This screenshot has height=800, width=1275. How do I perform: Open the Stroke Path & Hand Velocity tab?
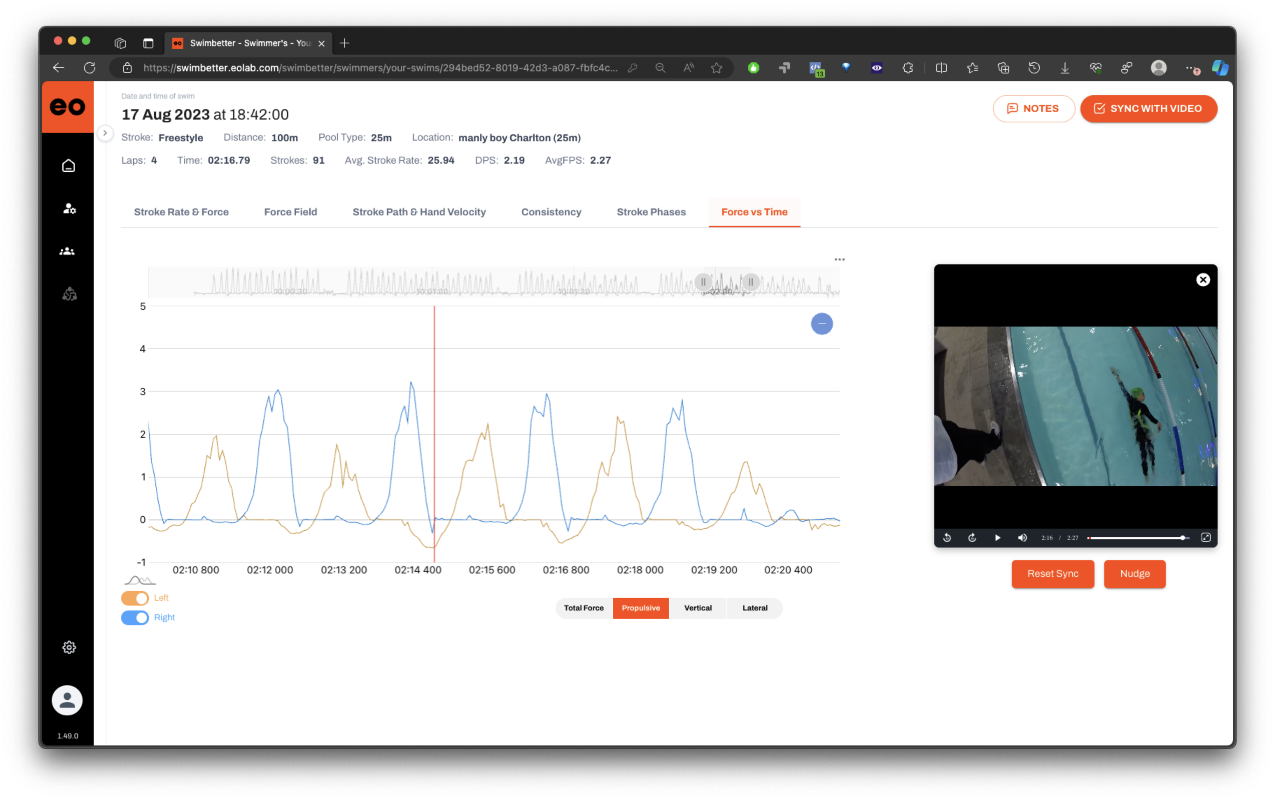pos(420,212)
